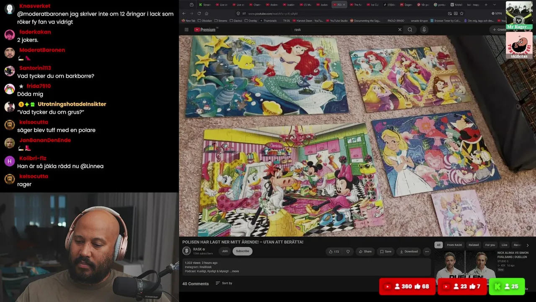Show next filter chips with arrow
536x302 pixels.
[527, 245]
